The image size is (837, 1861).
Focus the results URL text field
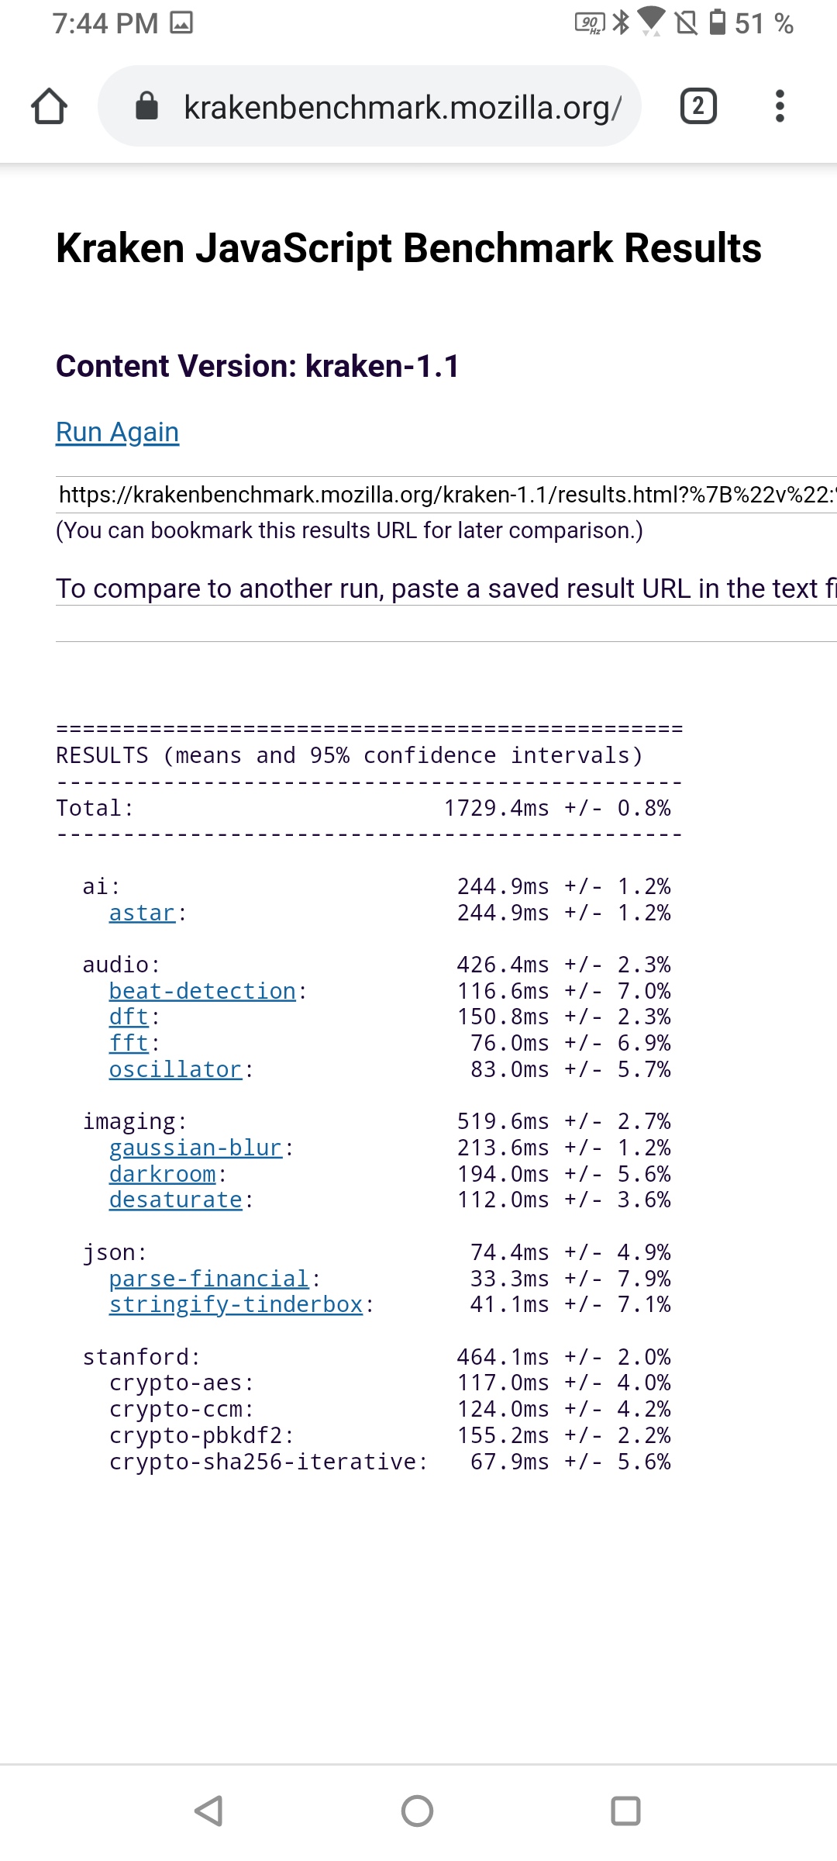[446, 495]
